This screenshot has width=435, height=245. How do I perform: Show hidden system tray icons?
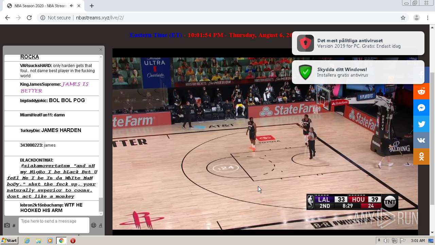(x=379, y=241)
